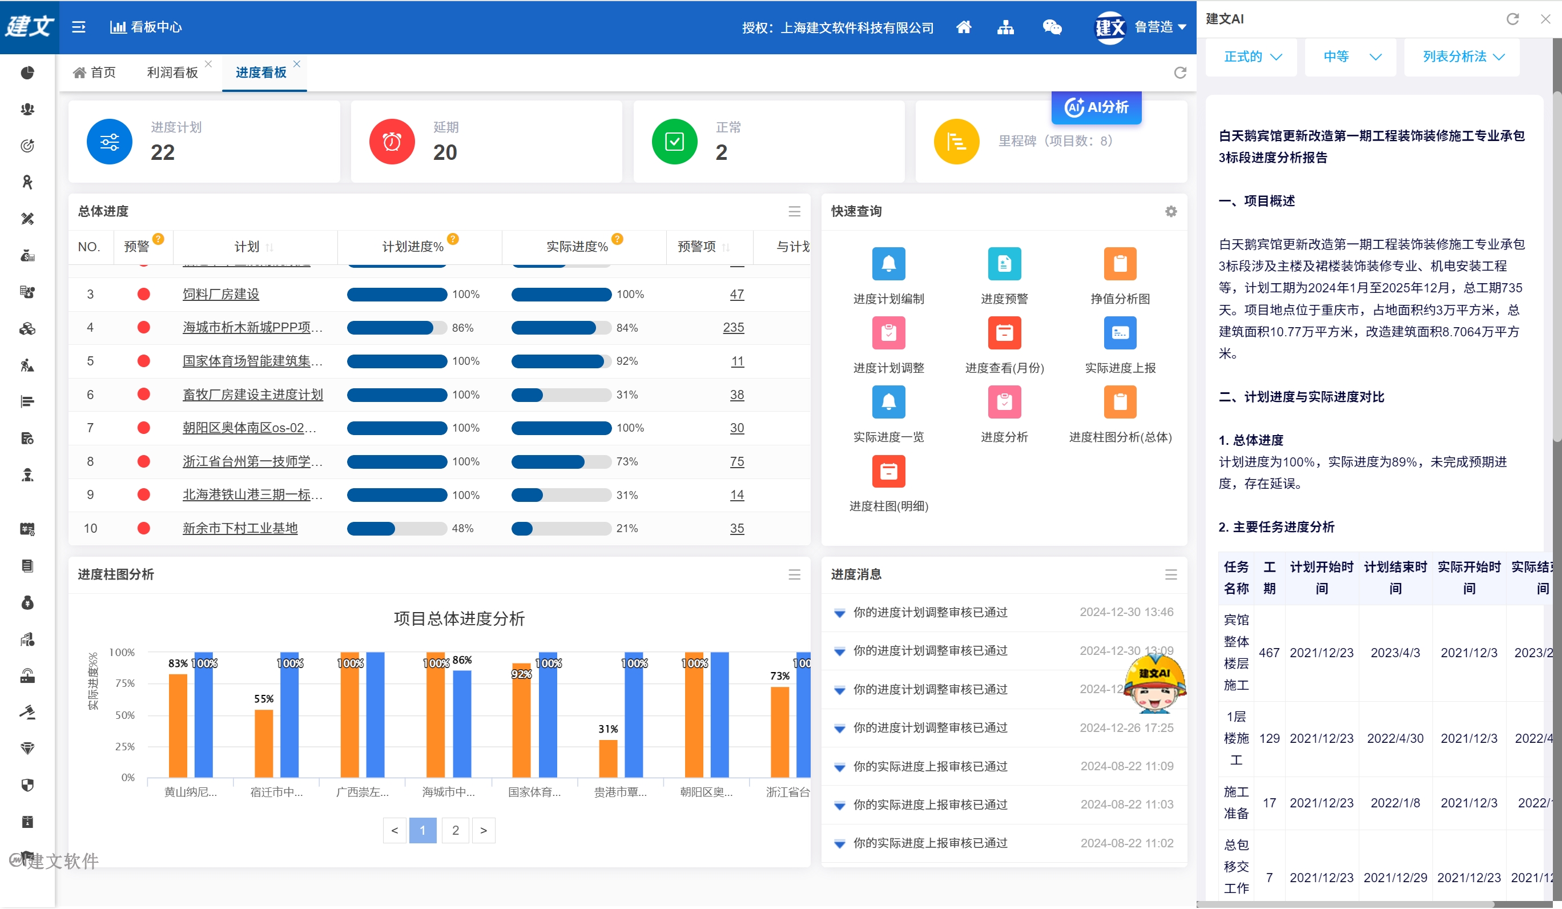Click the yellow 里程碑 icon

pos(956,142)
